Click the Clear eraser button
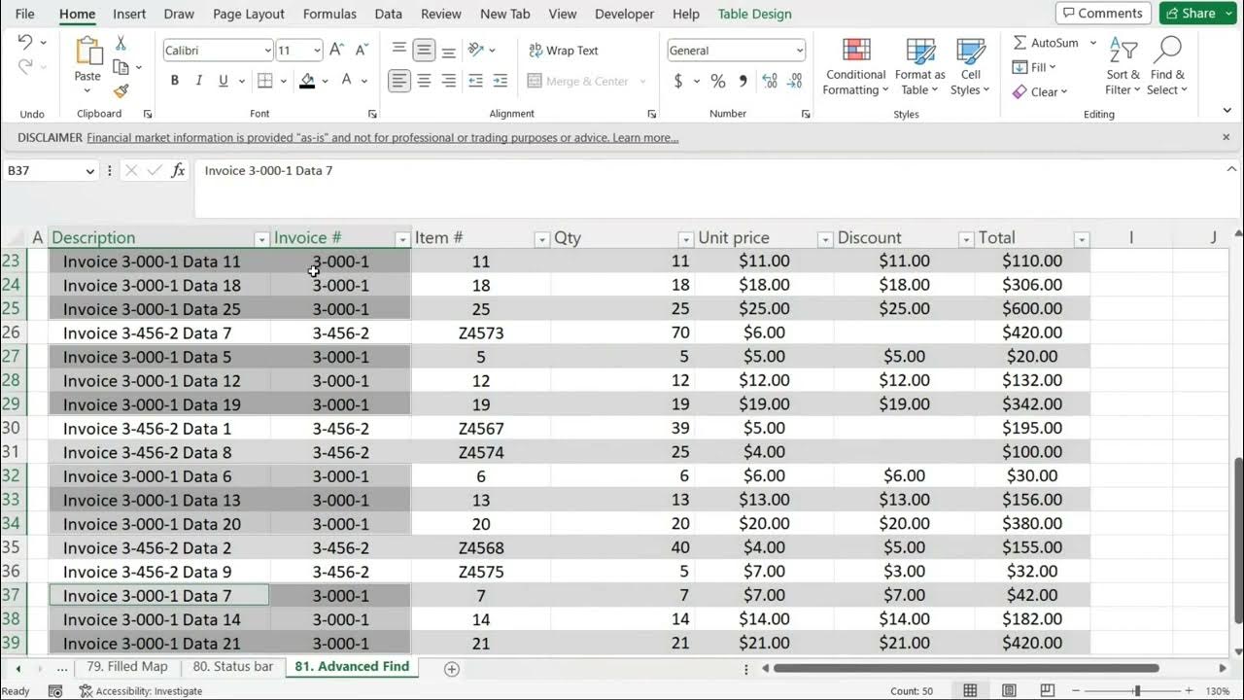The width and height of the screenshot is (1244, 700). 1040,91
